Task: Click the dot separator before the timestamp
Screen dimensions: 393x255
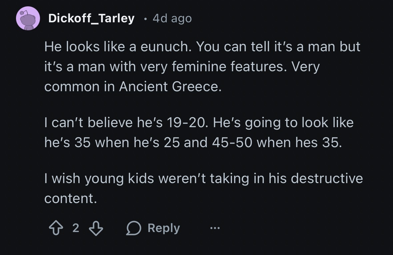Action: pos(144,19)
